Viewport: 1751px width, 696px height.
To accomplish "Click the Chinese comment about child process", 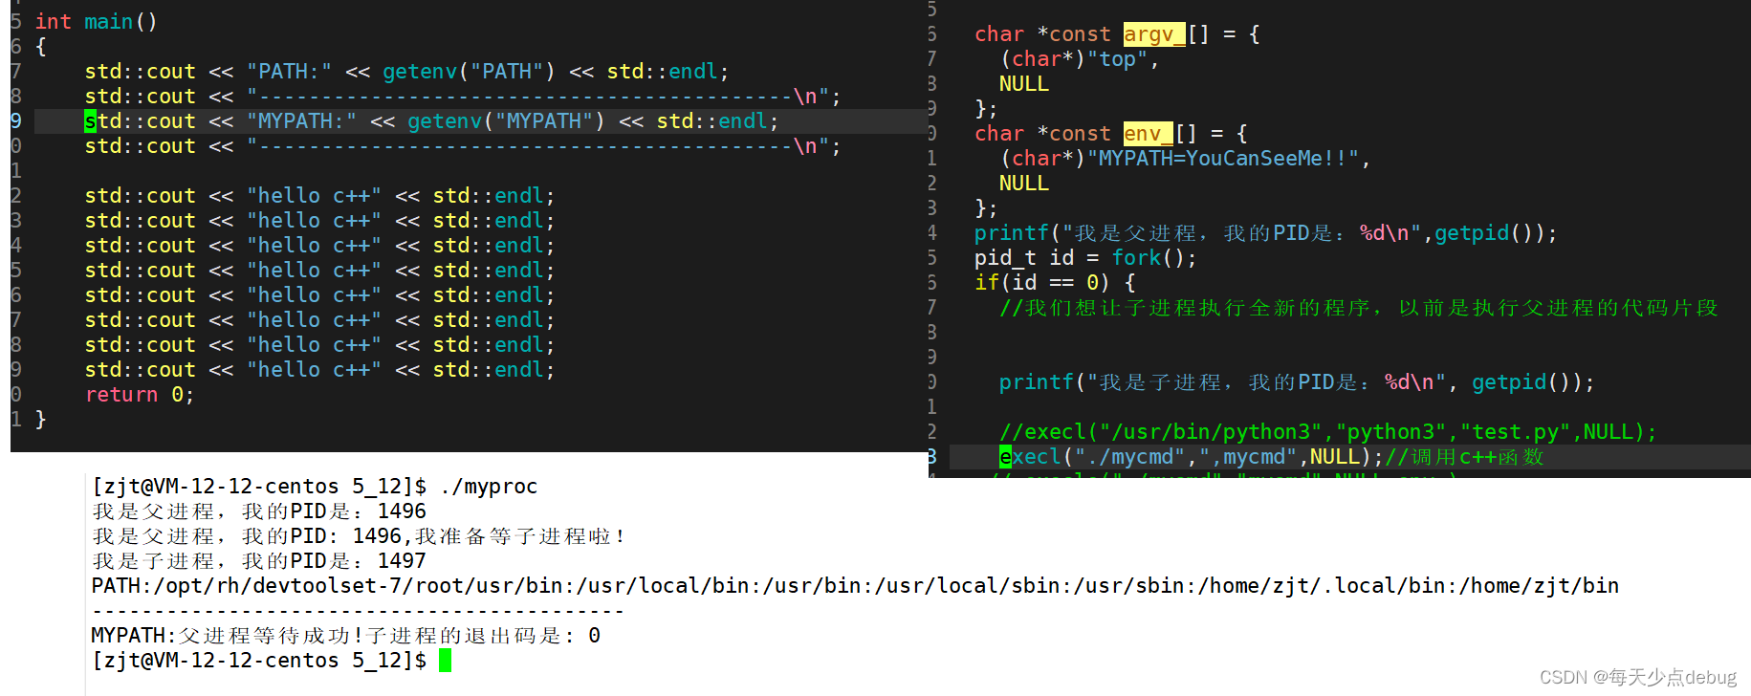I will (1359, 308).
